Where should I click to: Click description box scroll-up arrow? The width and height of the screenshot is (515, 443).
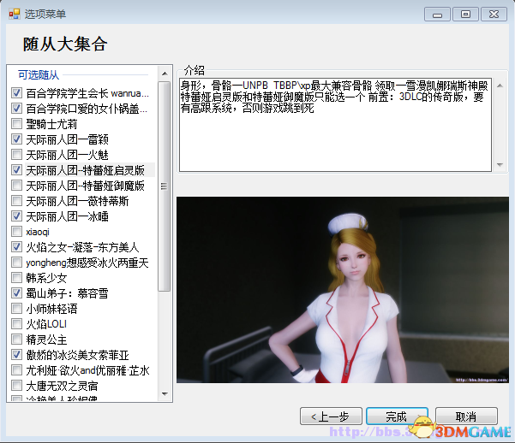coord(500,86)
